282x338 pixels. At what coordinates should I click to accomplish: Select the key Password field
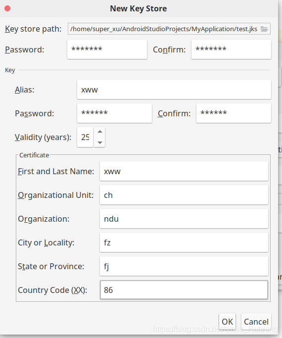pyautogui.click(x=114, y=113)
